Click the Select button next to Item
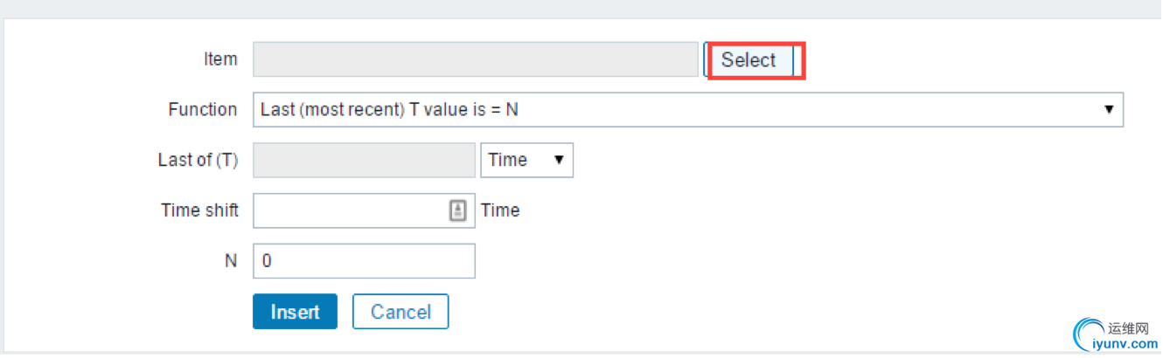Viewport: 1163px width, 358px height. click(x=749, y=60)
